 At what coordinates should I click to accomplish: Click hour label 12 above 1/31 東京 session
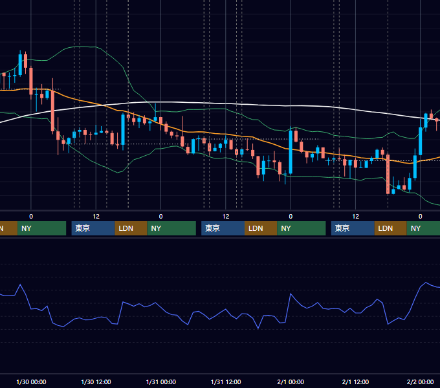point(226,217)
